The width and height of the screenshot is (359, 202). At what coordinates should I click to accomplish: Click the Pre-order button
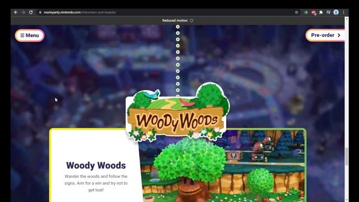click(325, 35)
